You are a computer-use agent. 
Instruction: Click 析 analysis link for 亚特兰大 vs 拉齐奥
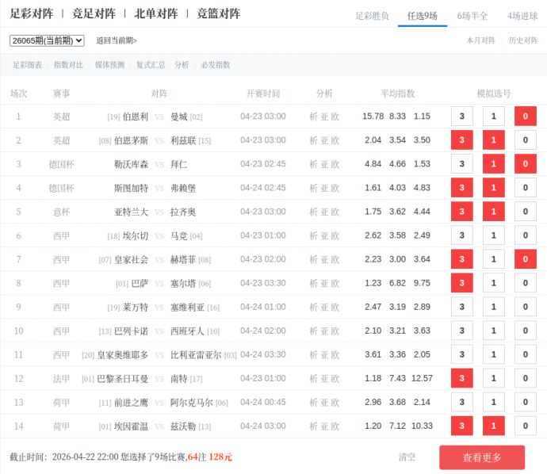(313, 212)
